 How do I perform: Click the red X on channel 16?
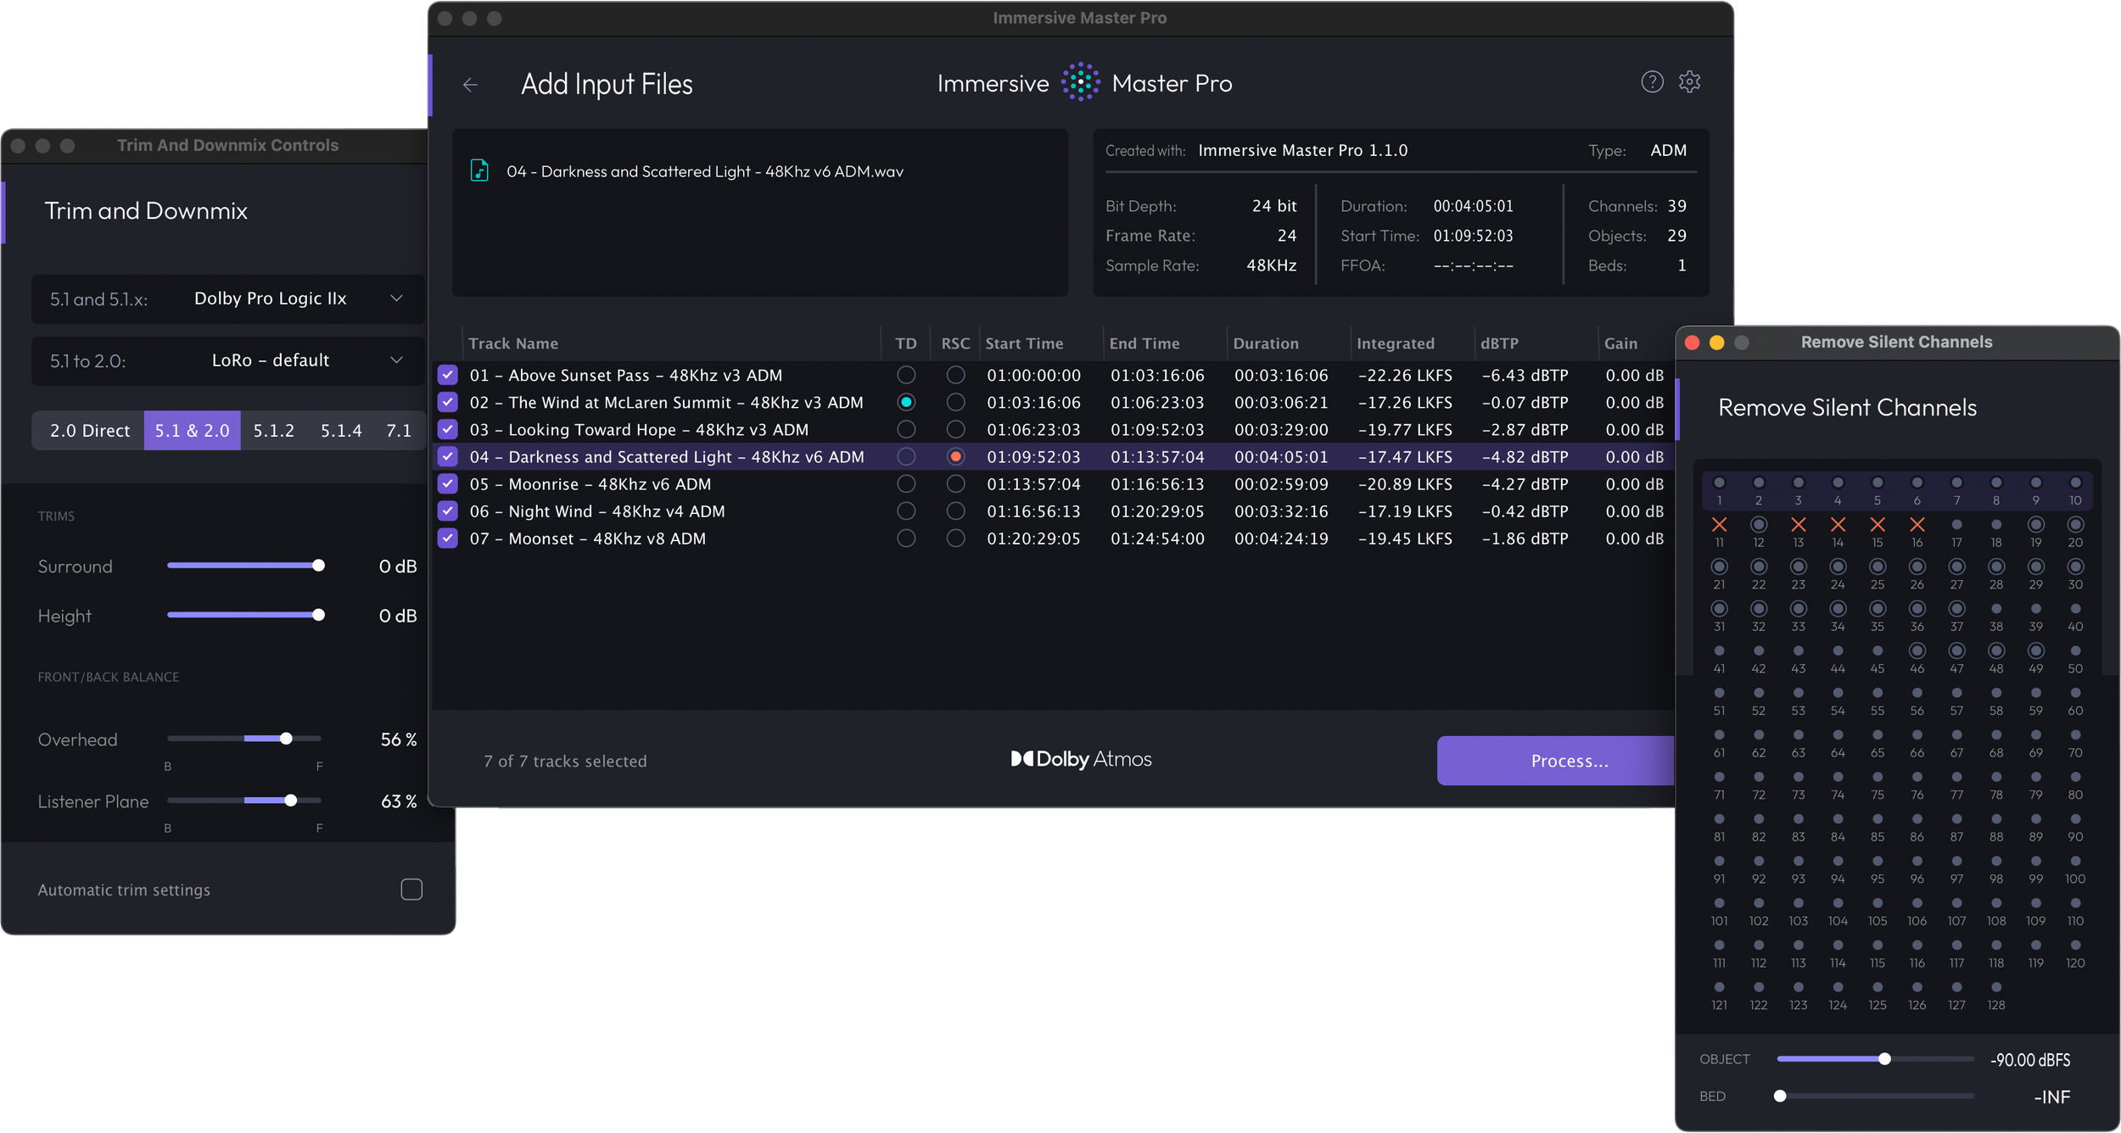coord(1917,525)
